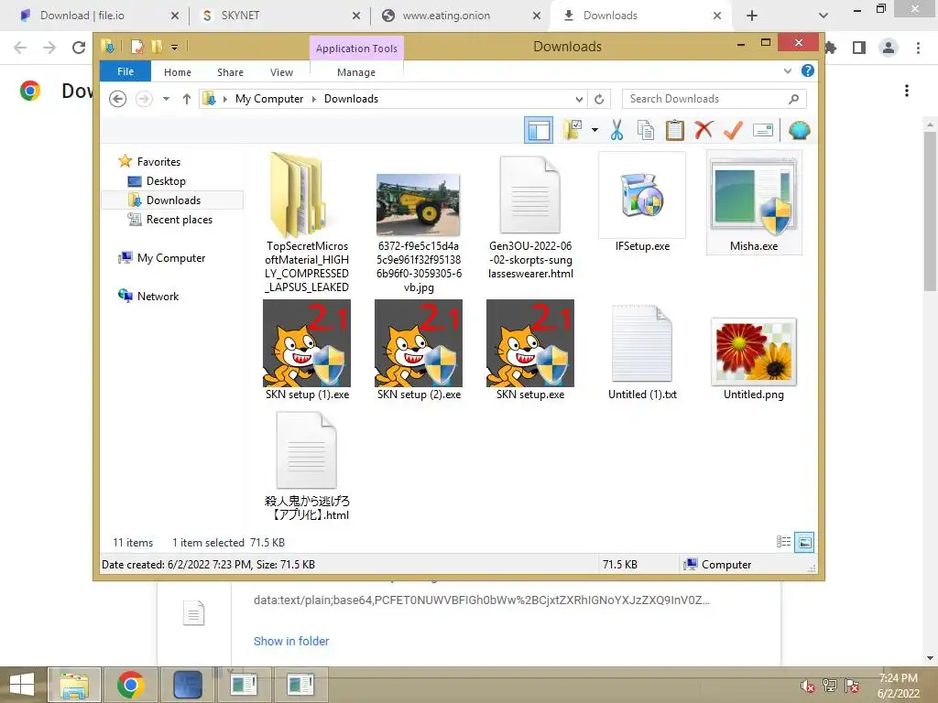938x703 pixels.
Task: Select Network in the navigation pane
Action: [x=158, y=296]
